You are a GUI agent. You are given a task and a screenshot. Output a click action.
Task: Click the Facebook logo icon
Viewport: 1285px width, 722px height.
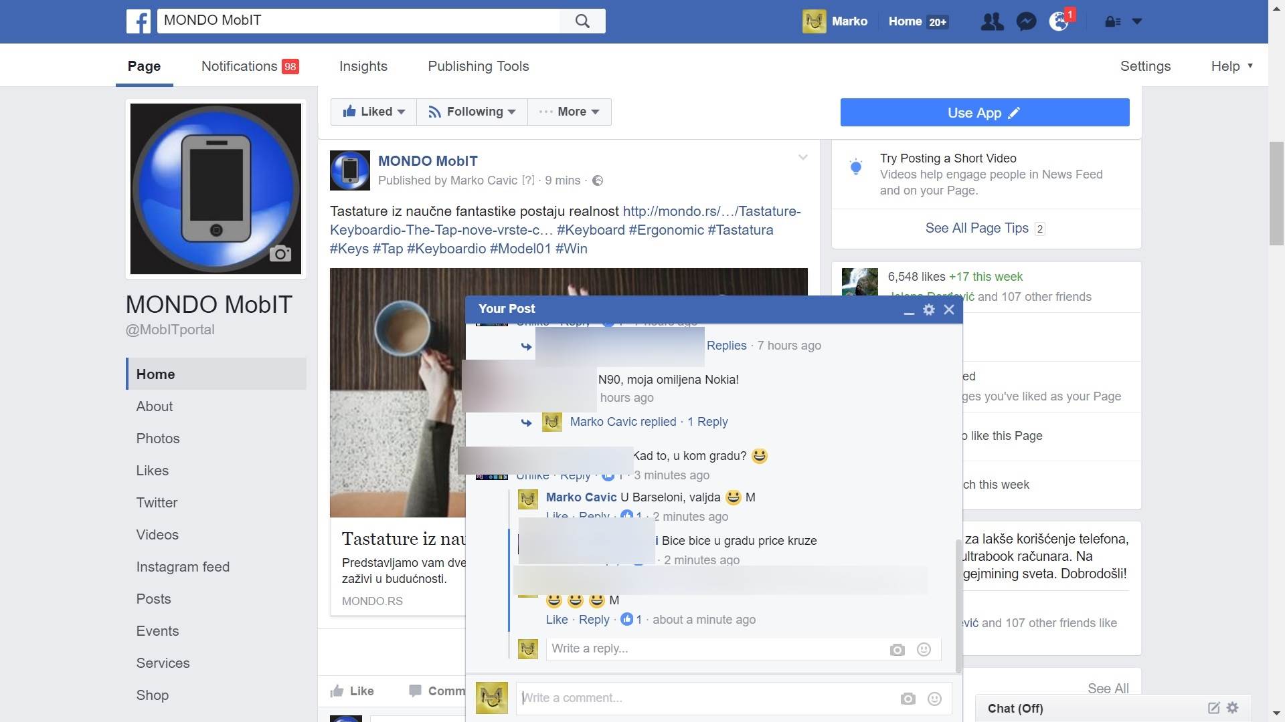coord(139,21)
